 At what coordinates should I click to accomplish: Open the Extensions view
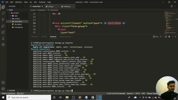click(x=3, y=32)
